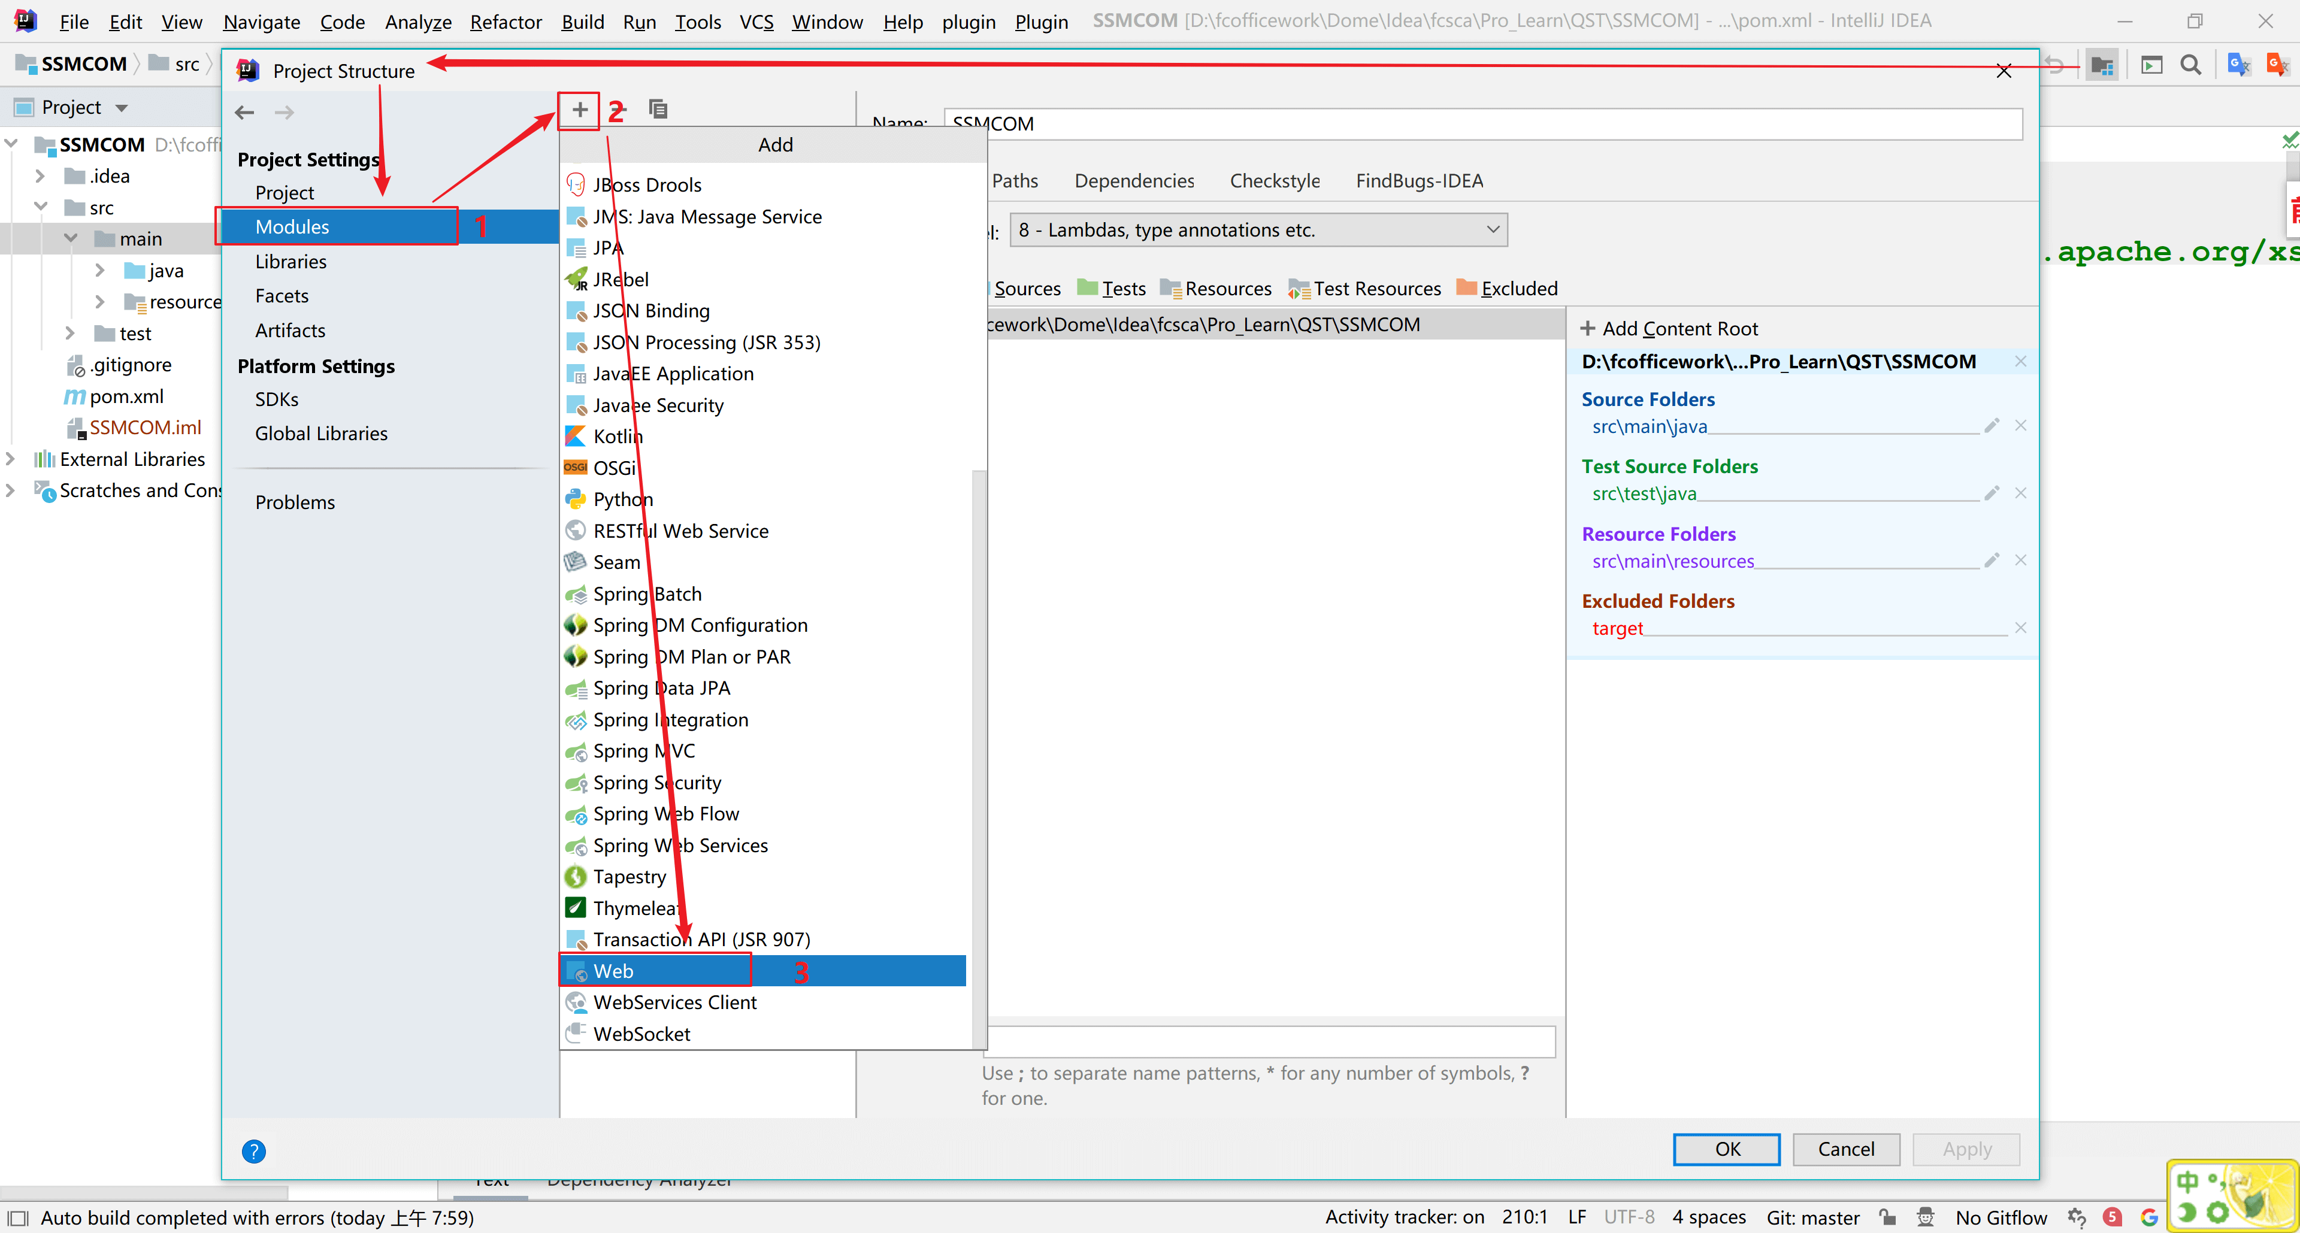Image resolution: width=2300 pixels, height=1233 pixels.
Task: Click the Search Everywhere magnifier icon
Action: pyautogui.click(x=2190, y=64)
